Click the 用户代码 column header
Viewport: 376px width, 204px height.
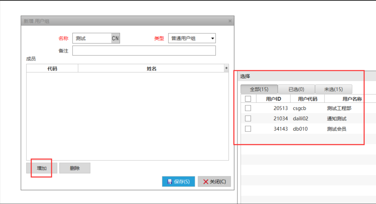pyautogui.click(x=308, y=99)
